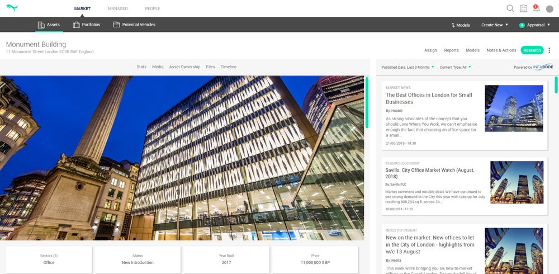The image size is (559, 274).
Task: Open search via magnifying glass icon
Action: coord(510,8)
